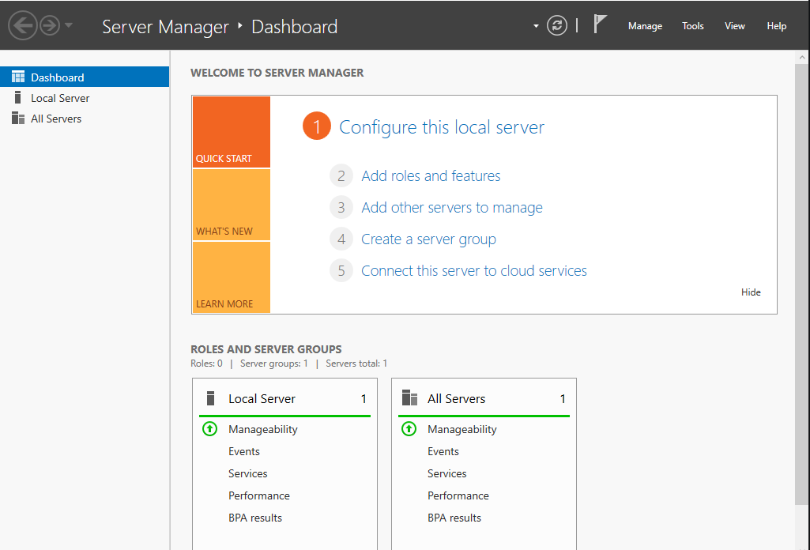Click the step 2 number circle

(x=341, y=176)
